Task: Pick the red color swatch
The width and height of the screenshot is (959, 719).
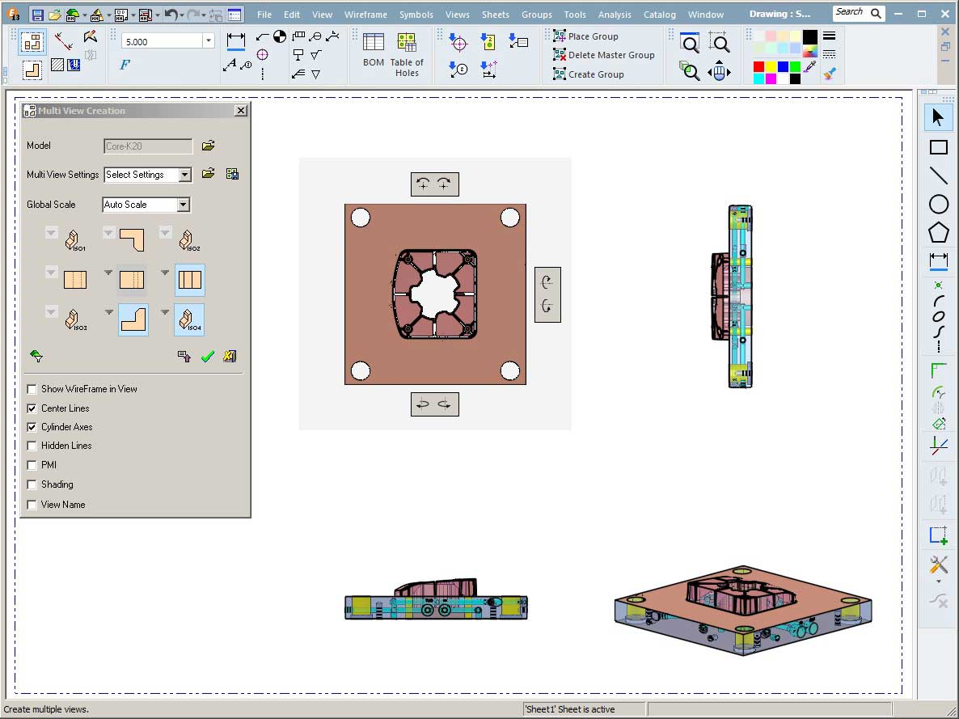Action: pyautogui.click(x=758, y=66)
